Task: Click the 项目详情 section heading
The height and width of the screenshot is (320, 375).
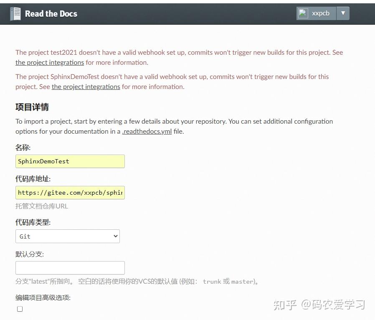Action: [x=32, y=107]
